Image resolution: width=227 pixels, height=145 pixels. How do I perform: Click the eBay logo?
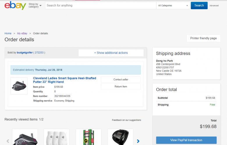tap(15, 6)
